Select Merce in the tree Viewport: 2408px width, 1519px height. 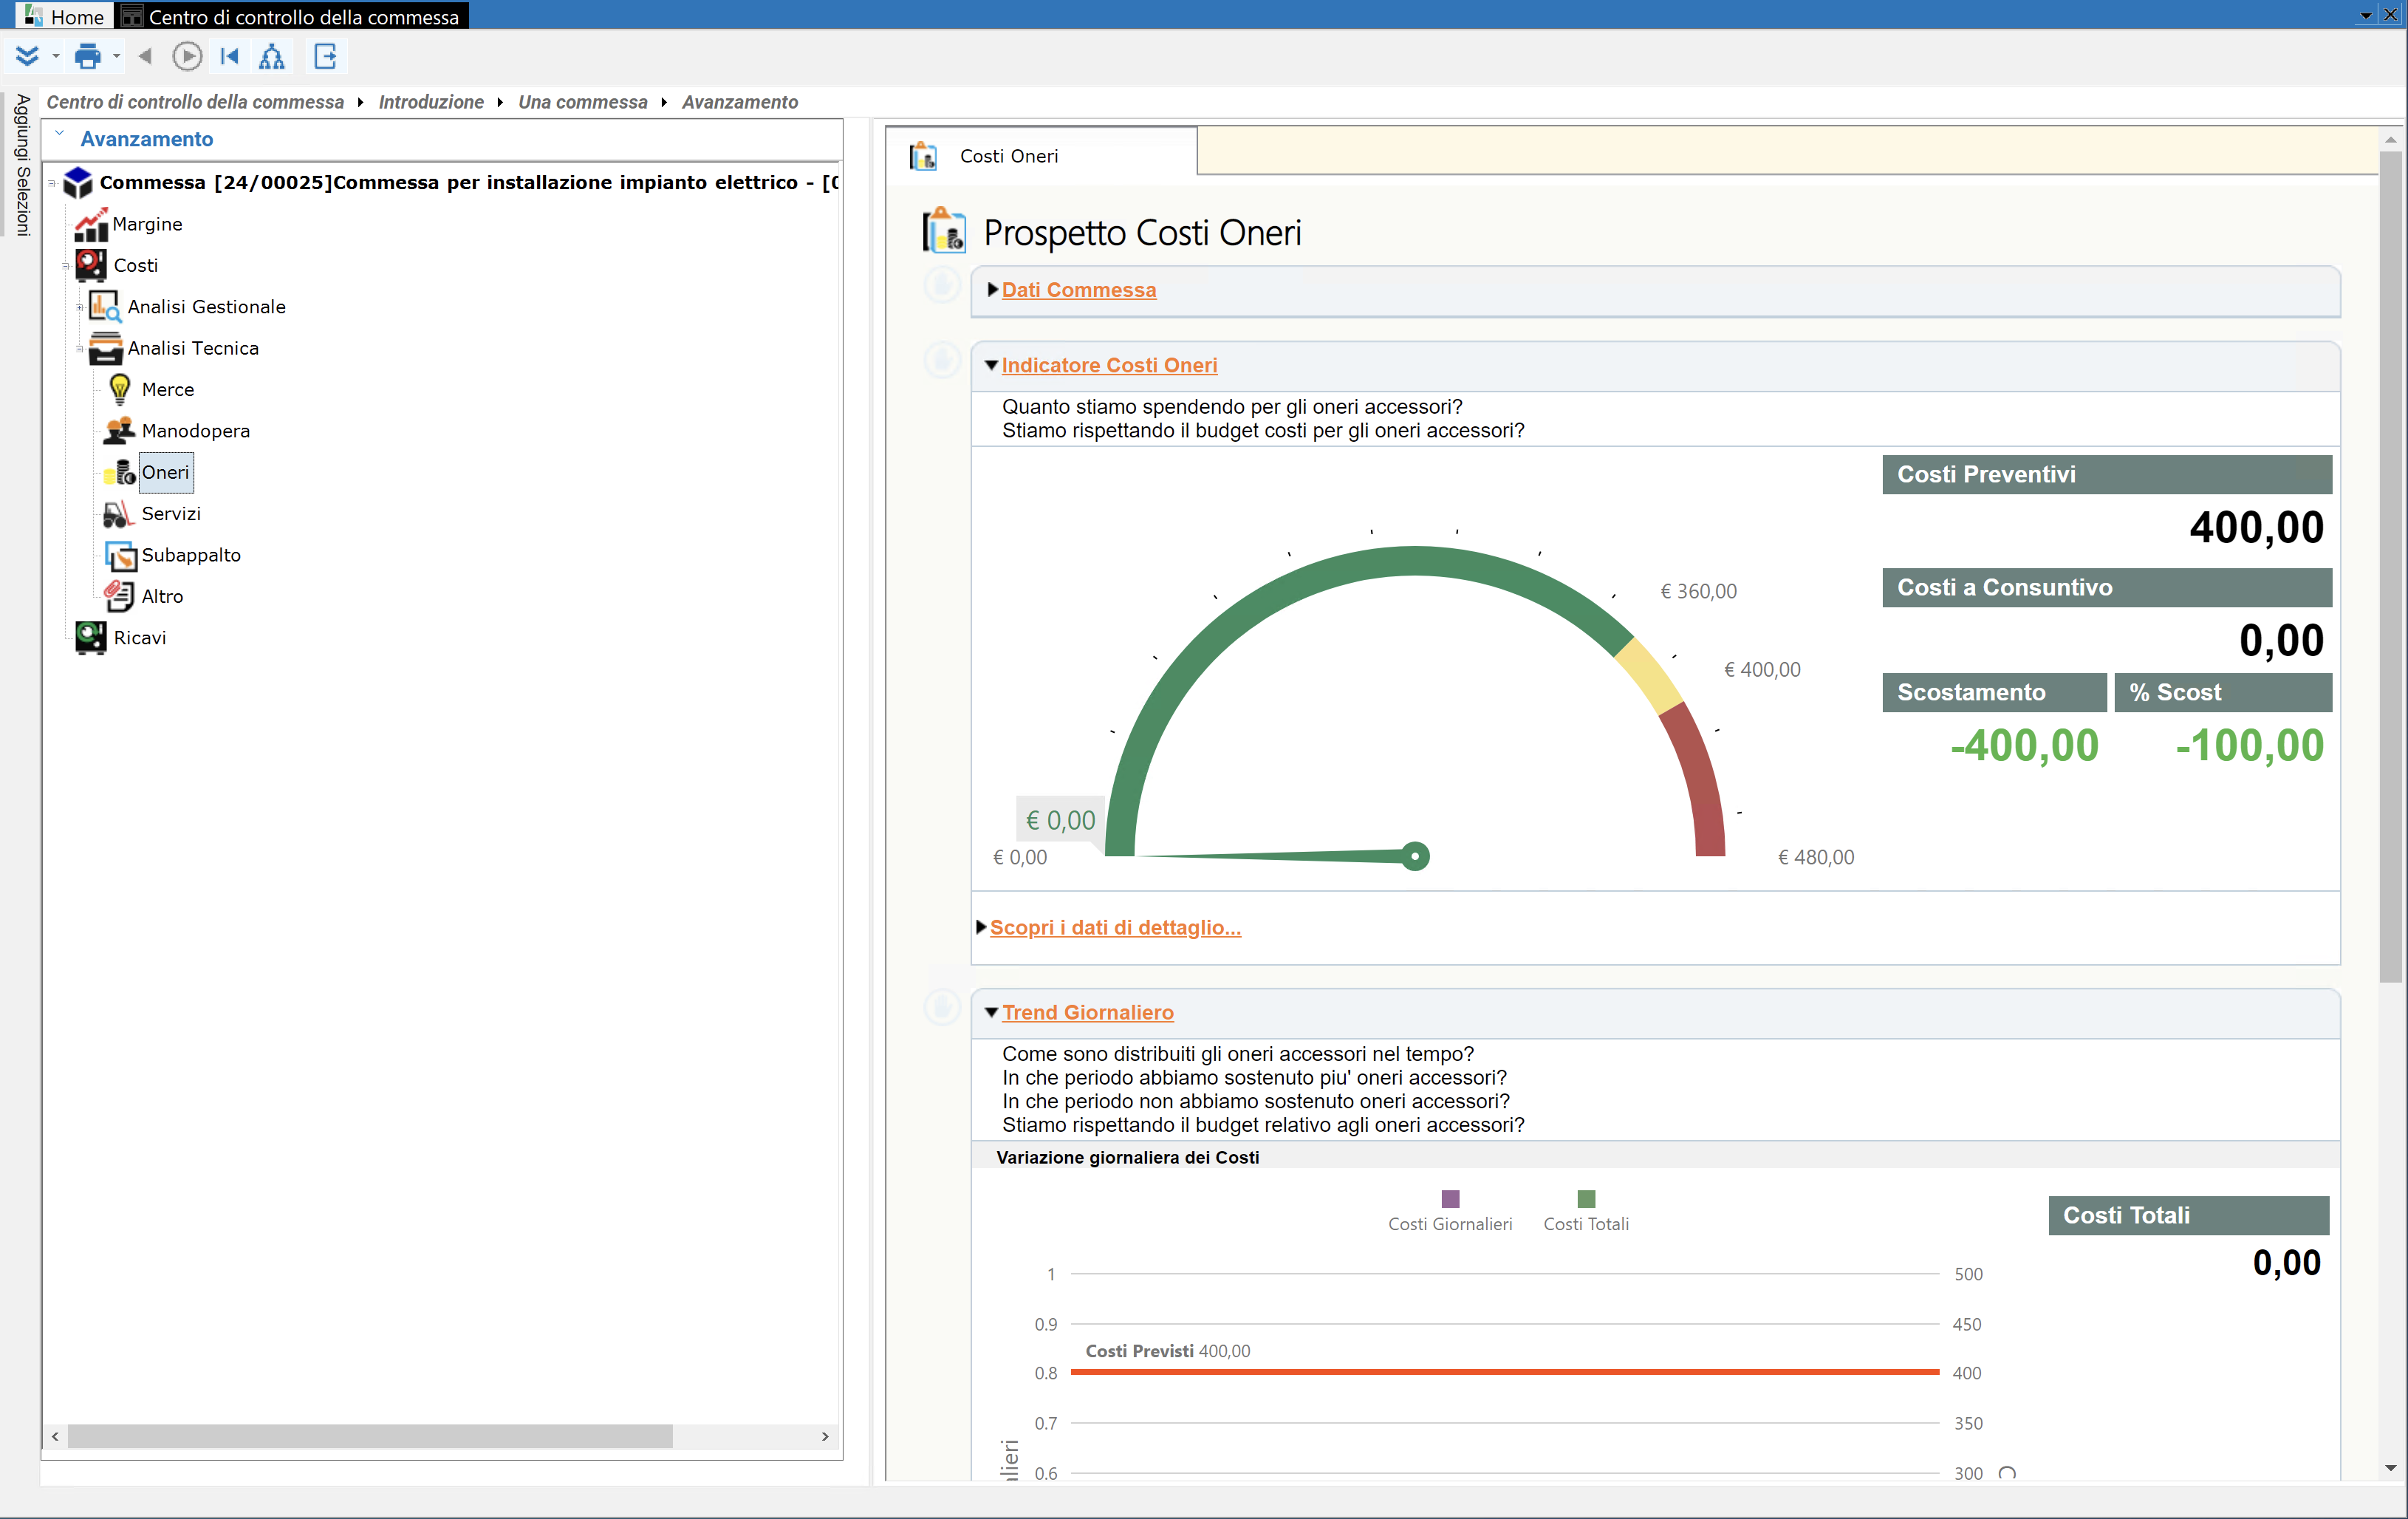(168, 389)
